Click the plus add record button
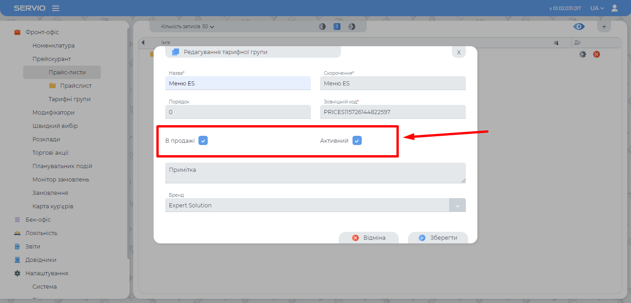Viewport: 631px width, 303px height. (604, 27)
